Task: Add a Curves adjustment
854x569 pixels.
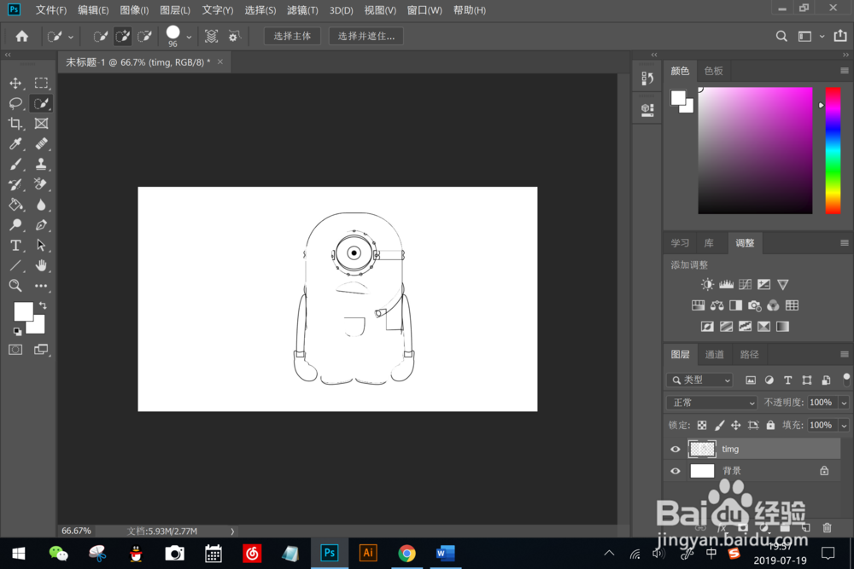Action: coord(745,285)
